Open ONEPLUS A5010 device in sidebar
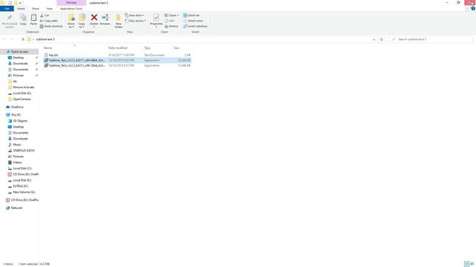The height and width of the screenshot is (267, 476). click(22, 151)
